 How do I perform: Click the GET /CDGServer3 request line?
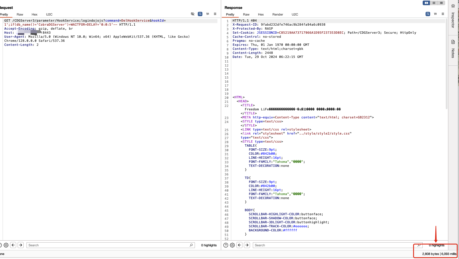(85, 20)
